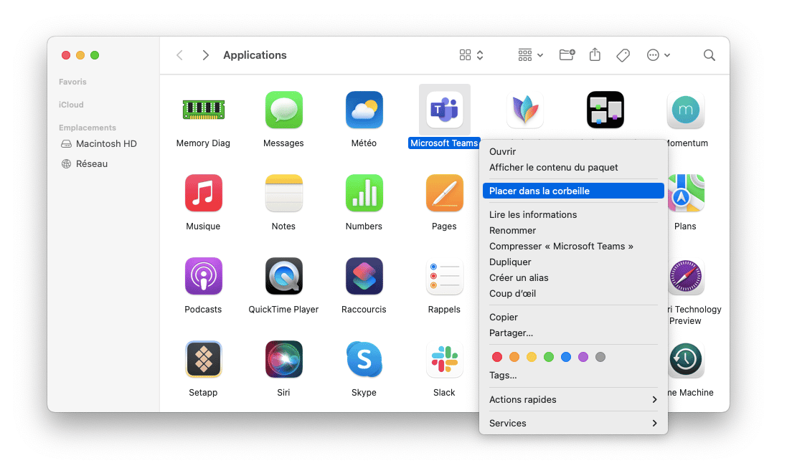The width and height of the screenshot is (792, 463).
Task: Apply the green tag color
Action: click(549, 357)
